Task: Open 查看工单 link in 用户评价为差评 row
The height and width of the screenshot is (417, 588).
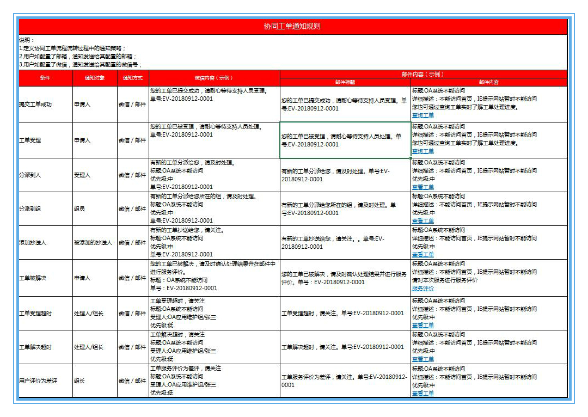Action: [x=423, y=394]
